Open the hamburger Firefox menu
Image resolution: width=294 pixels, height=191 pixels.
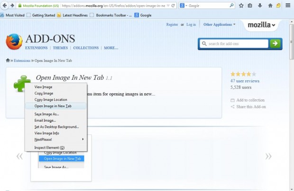(x=288, y=5)
